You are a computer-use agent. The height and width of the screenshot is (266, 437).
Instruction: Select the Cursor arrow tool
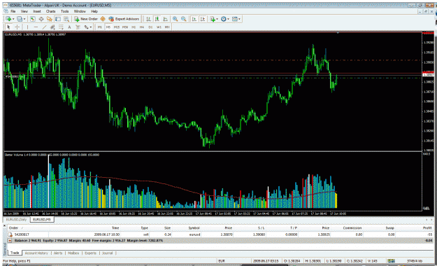pyautogui.click(x=8, y=27)
